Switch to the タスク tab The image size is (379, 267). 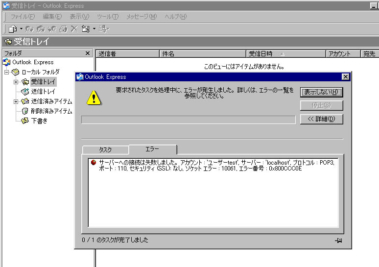(x=105, y=150)
